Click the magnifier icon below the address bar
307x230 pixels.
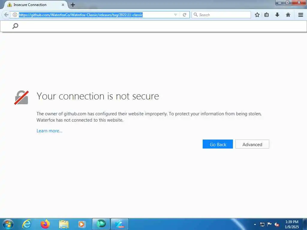pyautogui.click(x=15, y=26)
